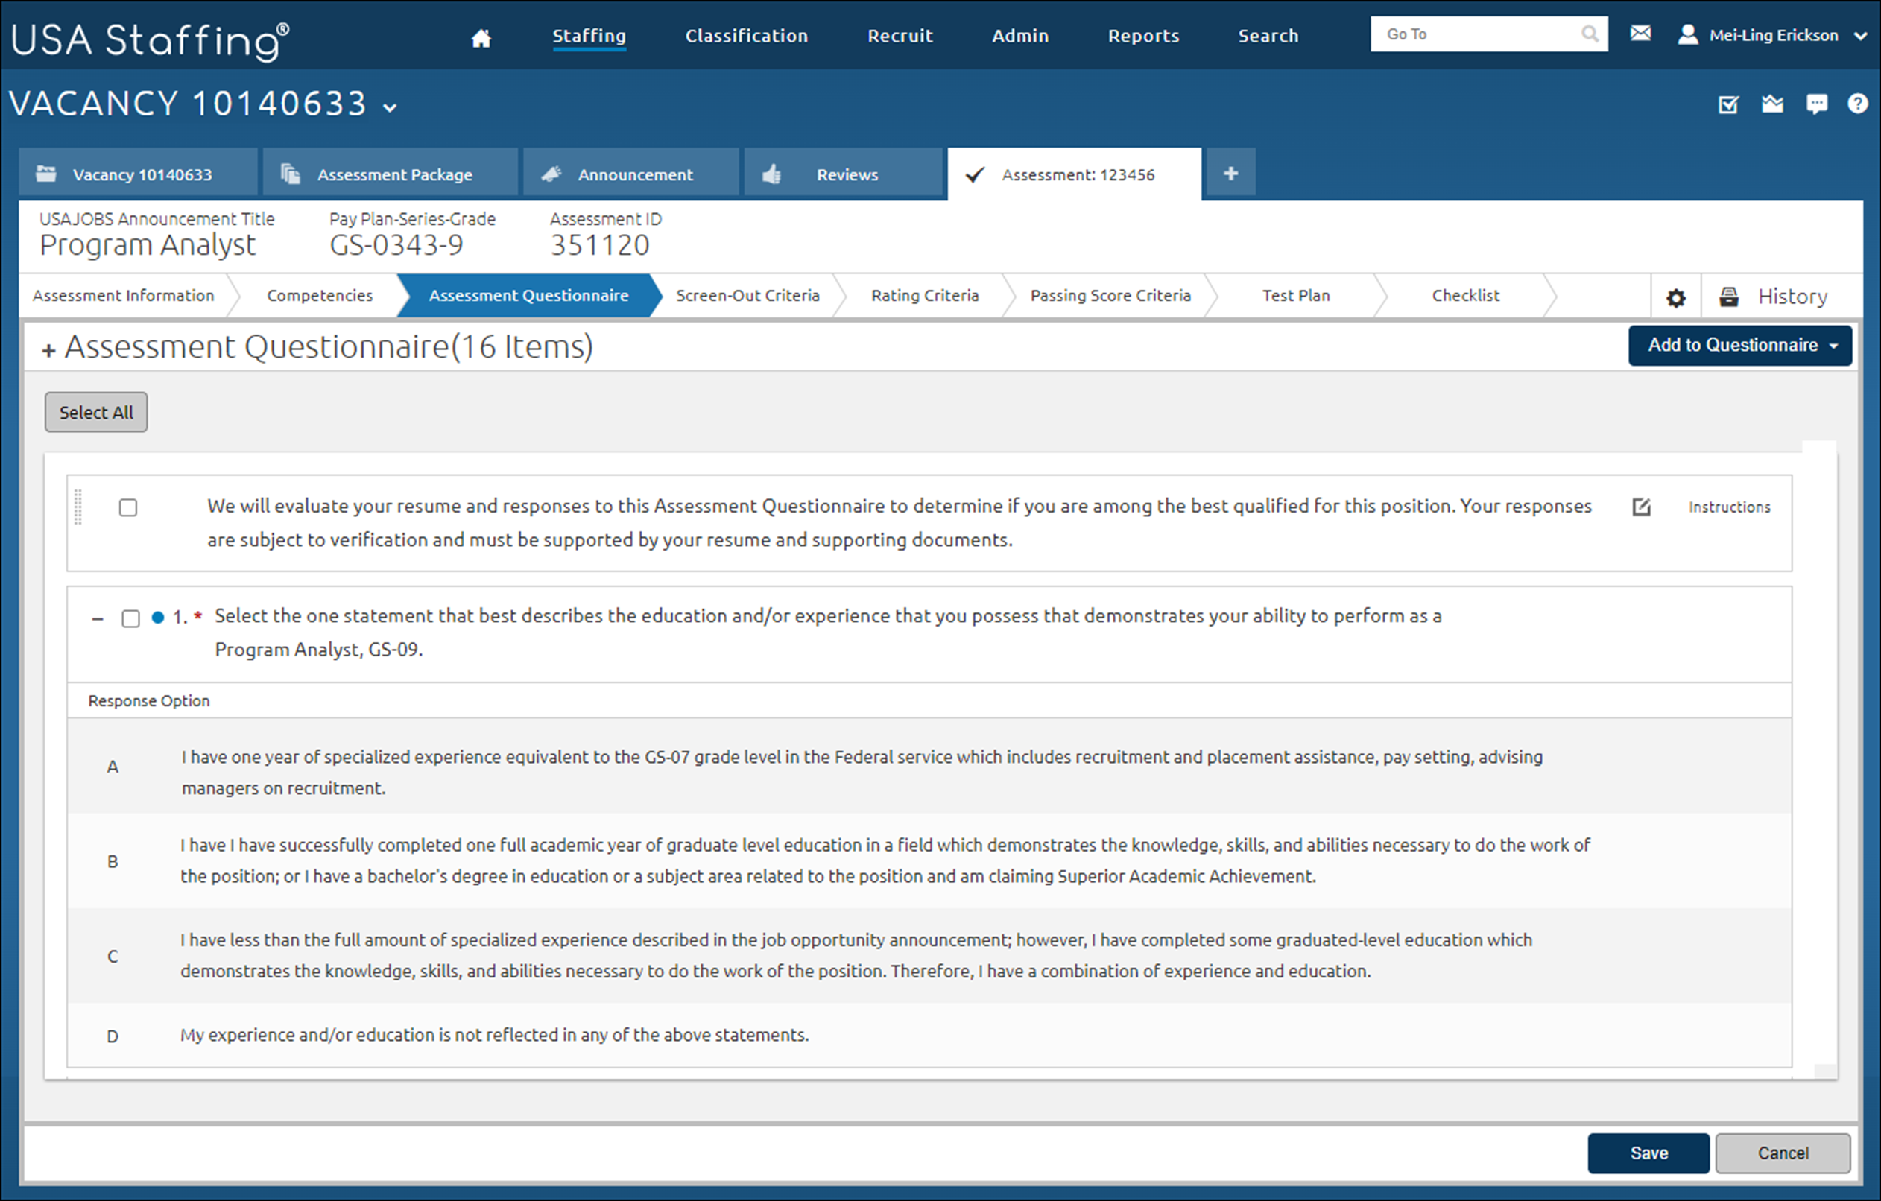Go to Competencies step
1881x1201 pixels.
pyautogui.click(x=320, y=295)
